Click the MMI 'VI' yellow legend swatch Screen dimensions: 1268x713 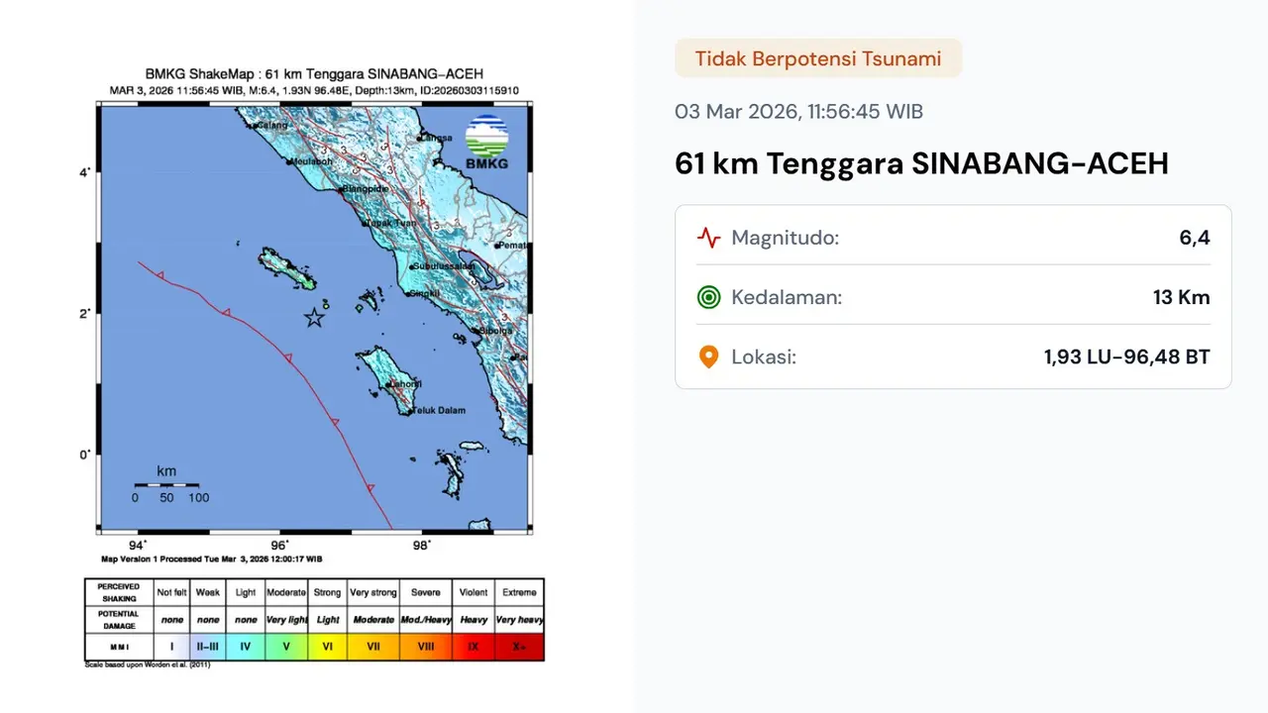click(x=327, y=647)
